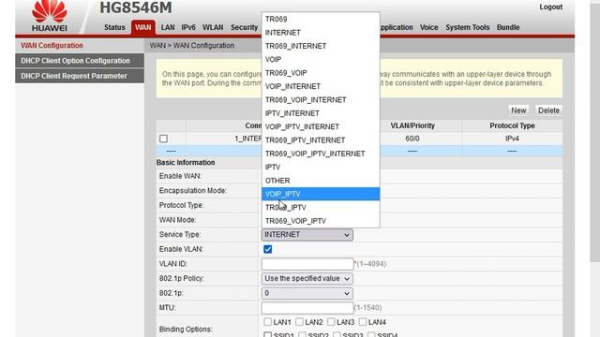The height and width of the screenshot is (337, 600).
Task: Choose highlighted VOIP_IPTV option
Action: [x=321, y=194]
